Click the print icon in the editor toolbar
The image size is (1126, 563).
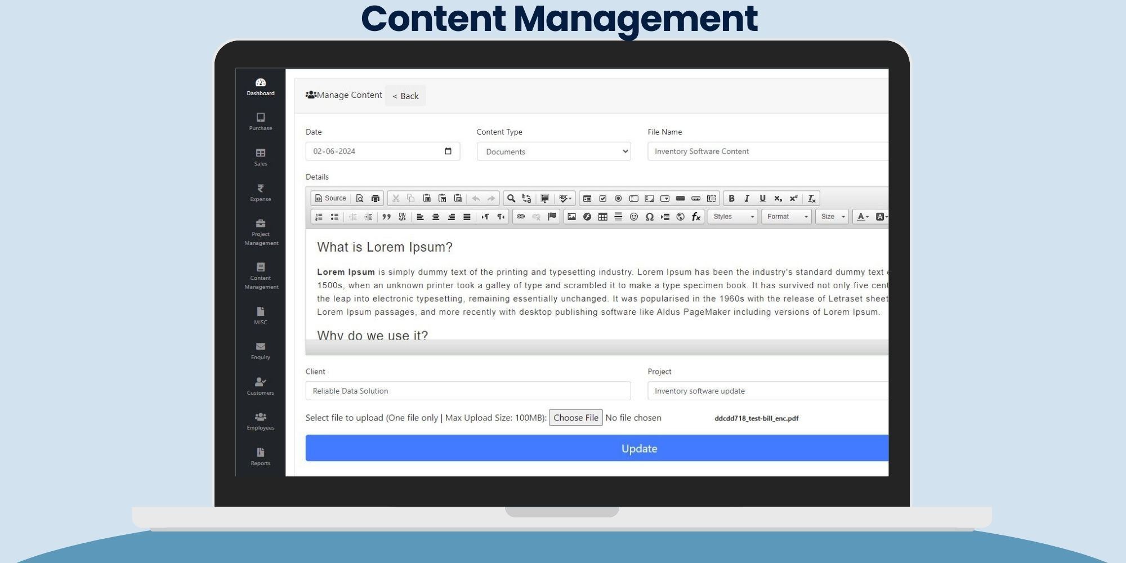pos(376,198)
